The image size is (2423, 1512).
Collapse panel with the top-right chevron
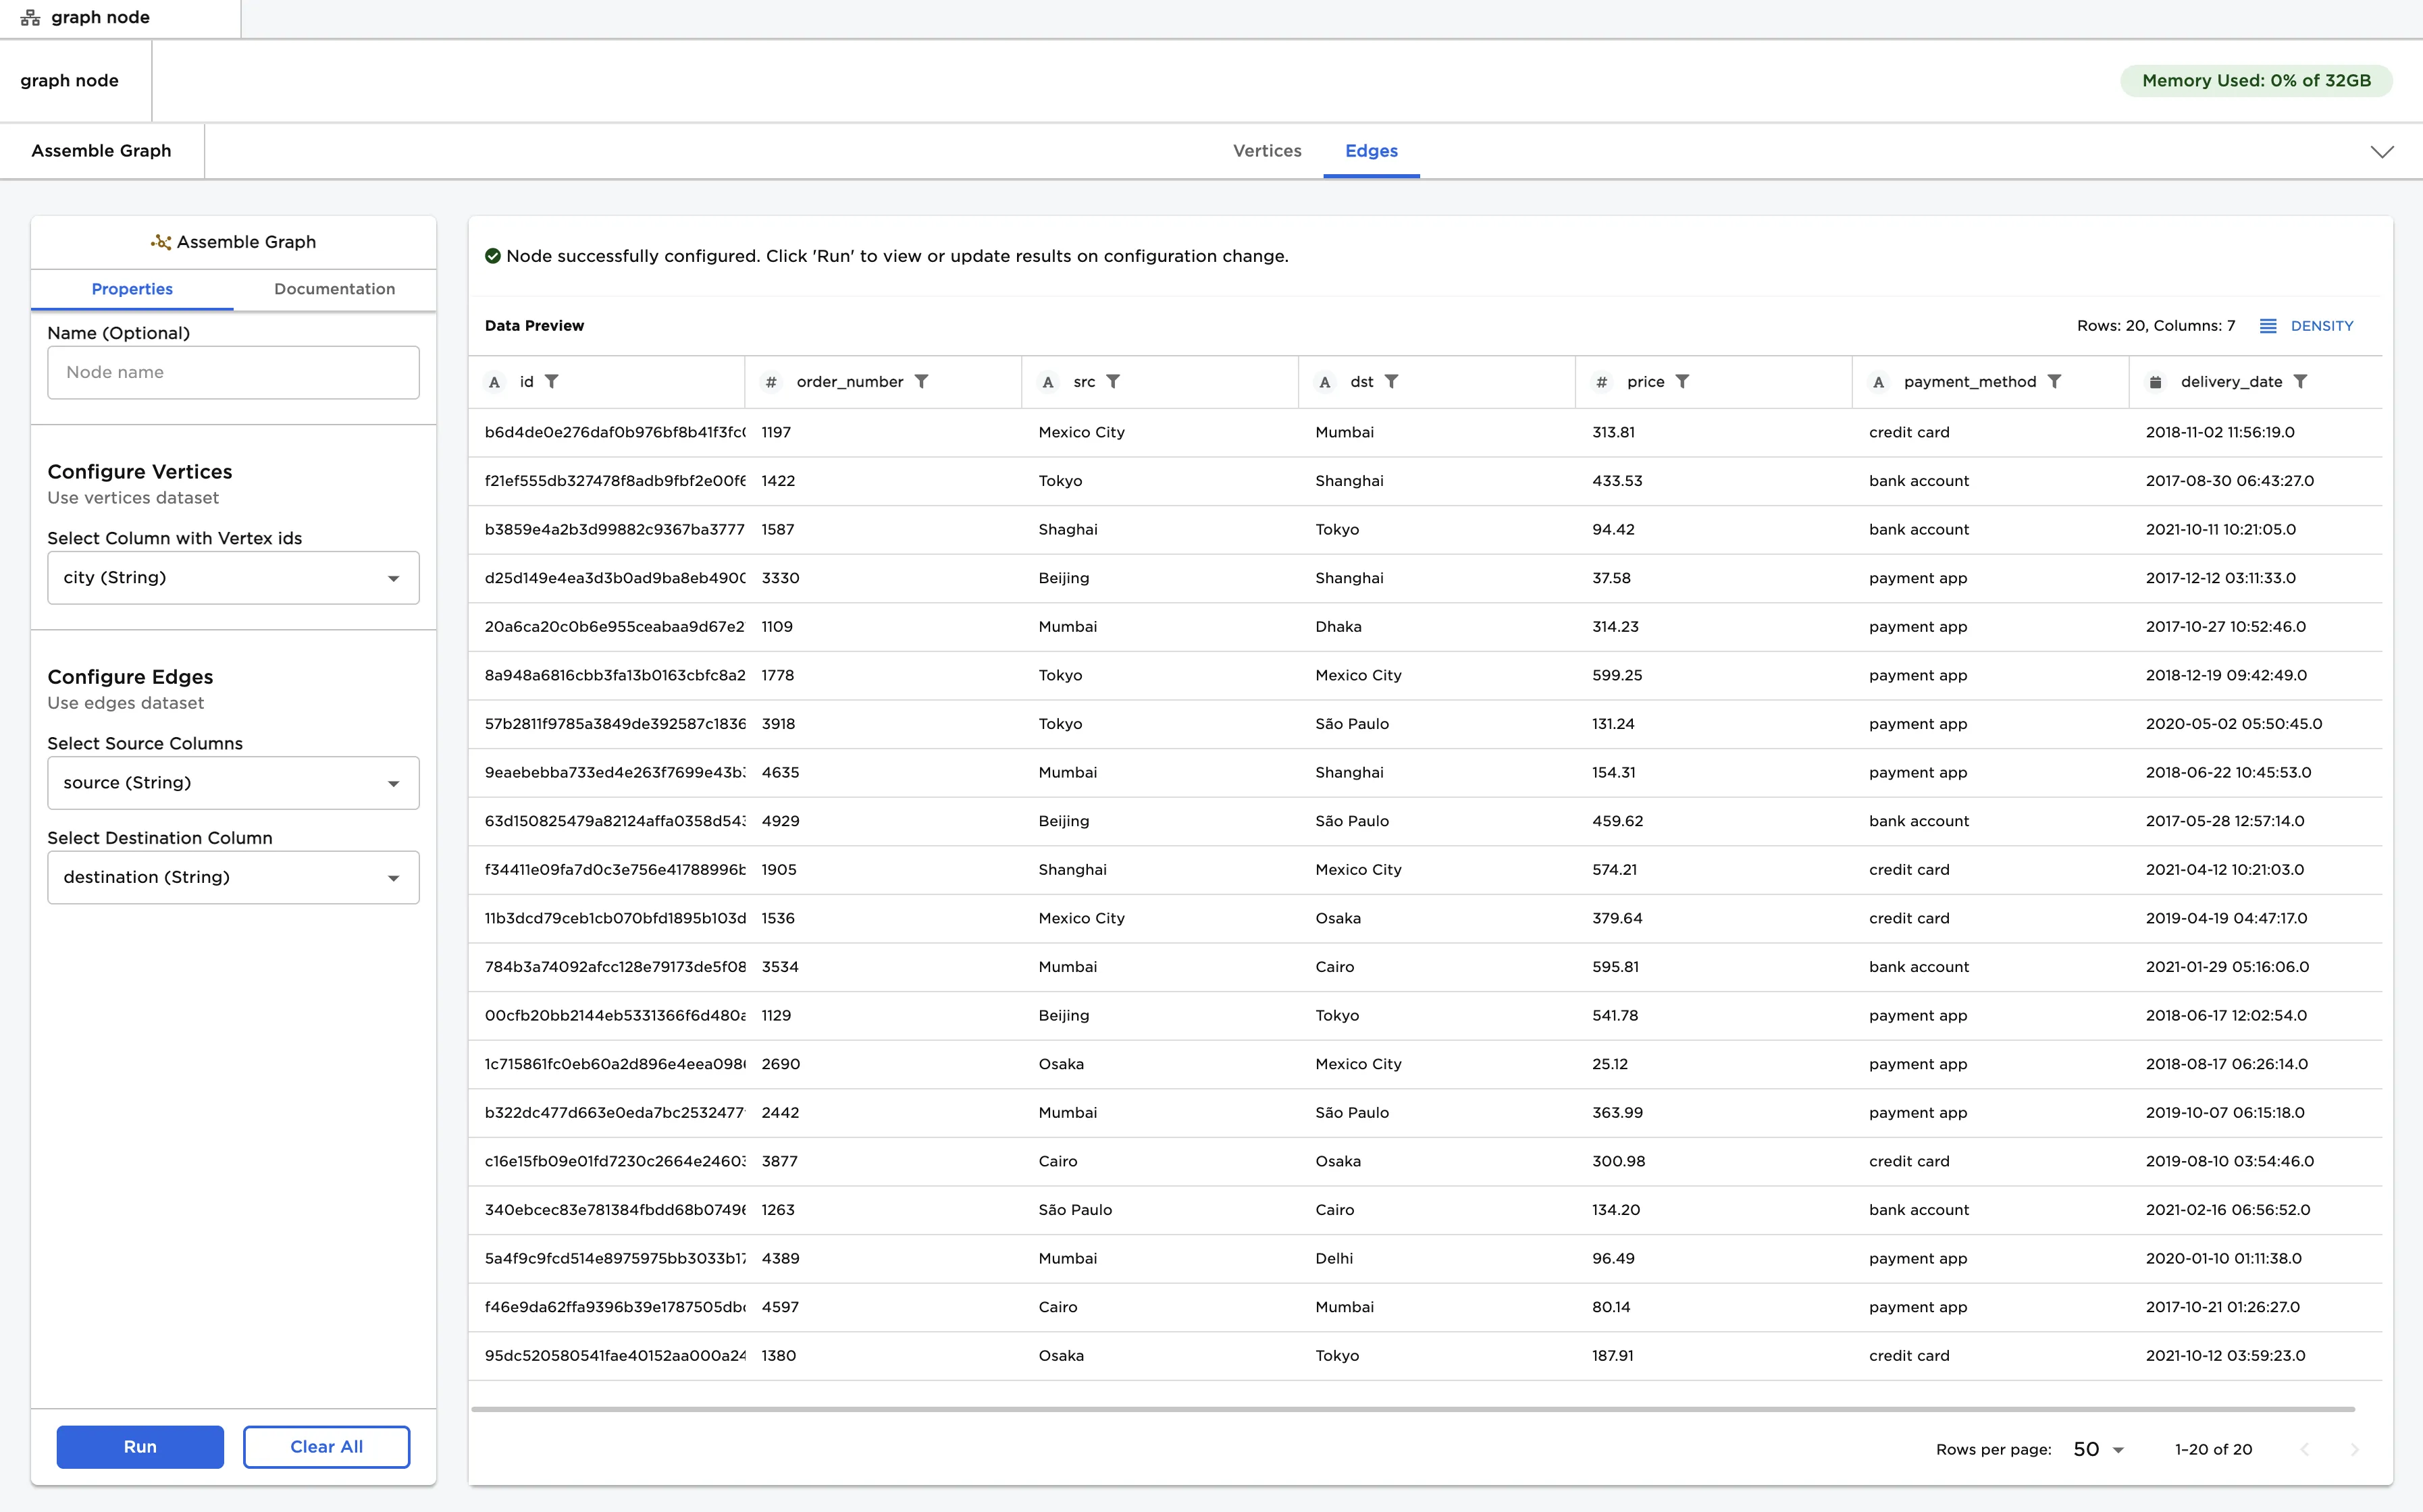[x=2382, y=152]
